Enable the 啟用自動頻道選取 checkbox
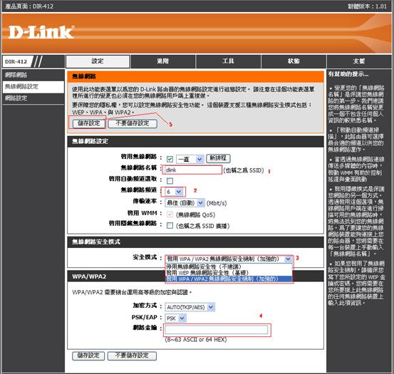394x374 pixels. coord(170,181)
